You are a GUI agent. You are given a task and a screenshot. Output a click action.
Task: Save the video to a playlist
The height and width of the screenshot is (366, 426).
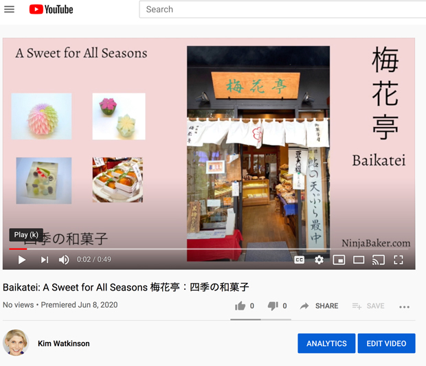(368, 306)
